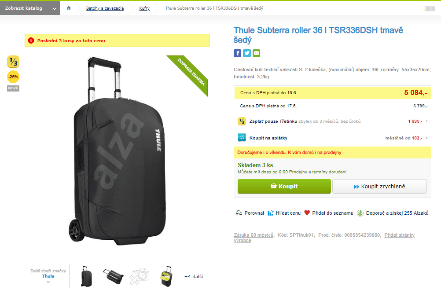Go to the Kufry breadcrumb category

(144, 8)
